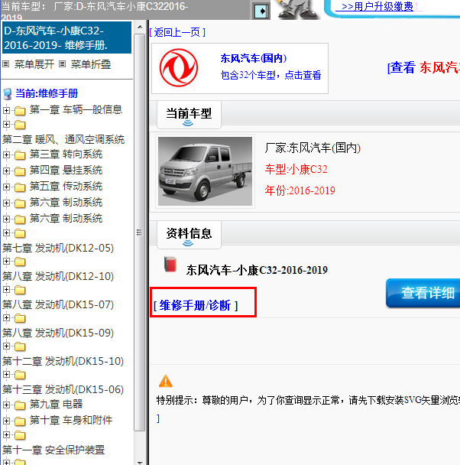Expand 第十三章 发动机(DK15-06) with its plus box
Viewport: 460px width, 465px height.
[x=6, y=374]
